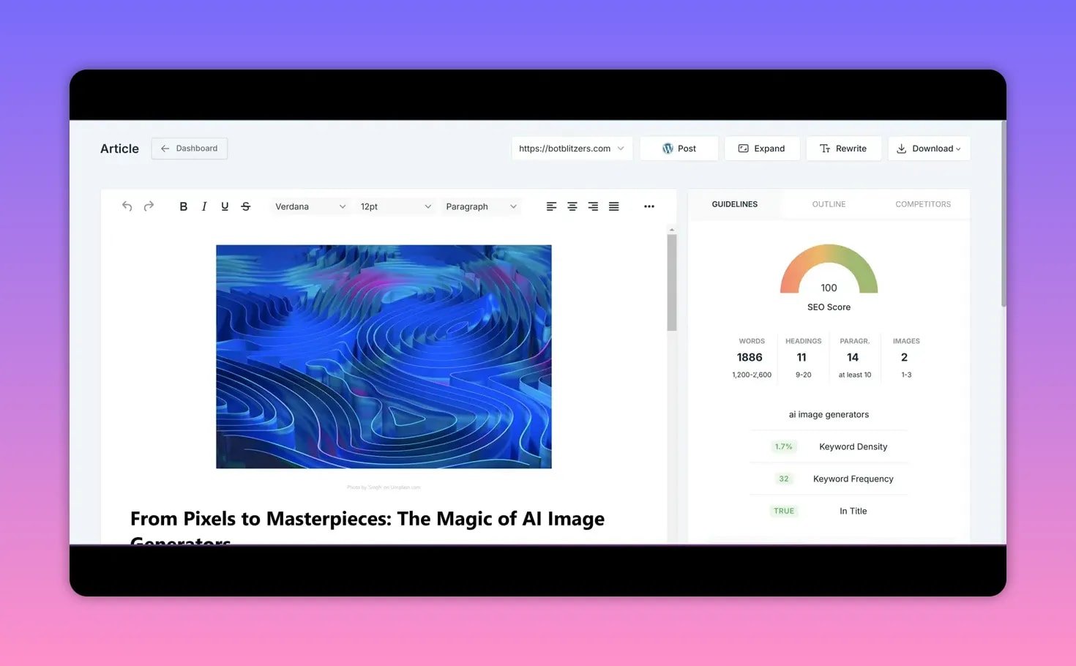Toggle italic formatting

[204, 206]
